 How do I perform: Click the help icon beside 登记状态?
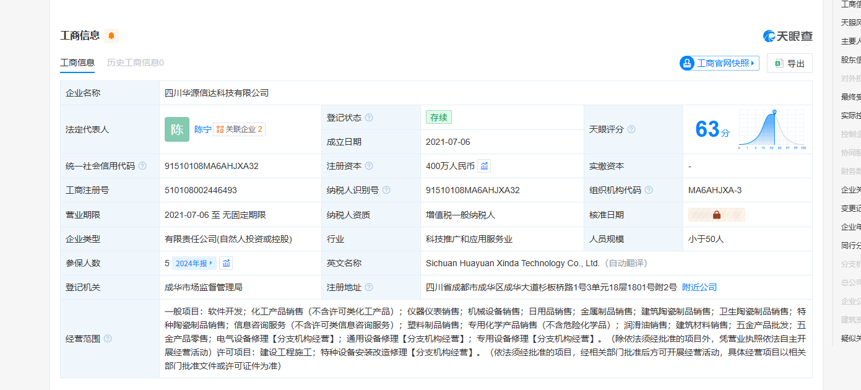[x=369, y=118]
